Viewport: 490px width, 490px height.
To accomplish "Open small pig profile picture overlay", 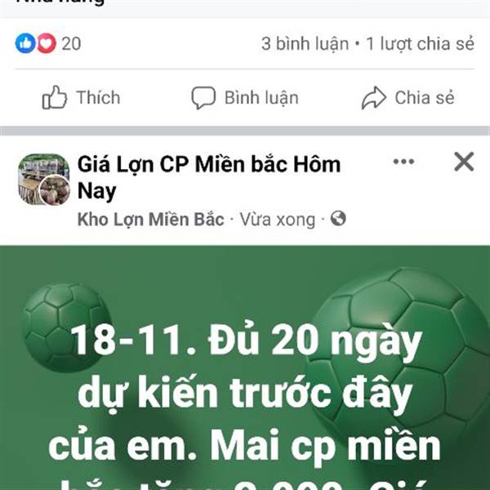I will (x=55, y=190).
